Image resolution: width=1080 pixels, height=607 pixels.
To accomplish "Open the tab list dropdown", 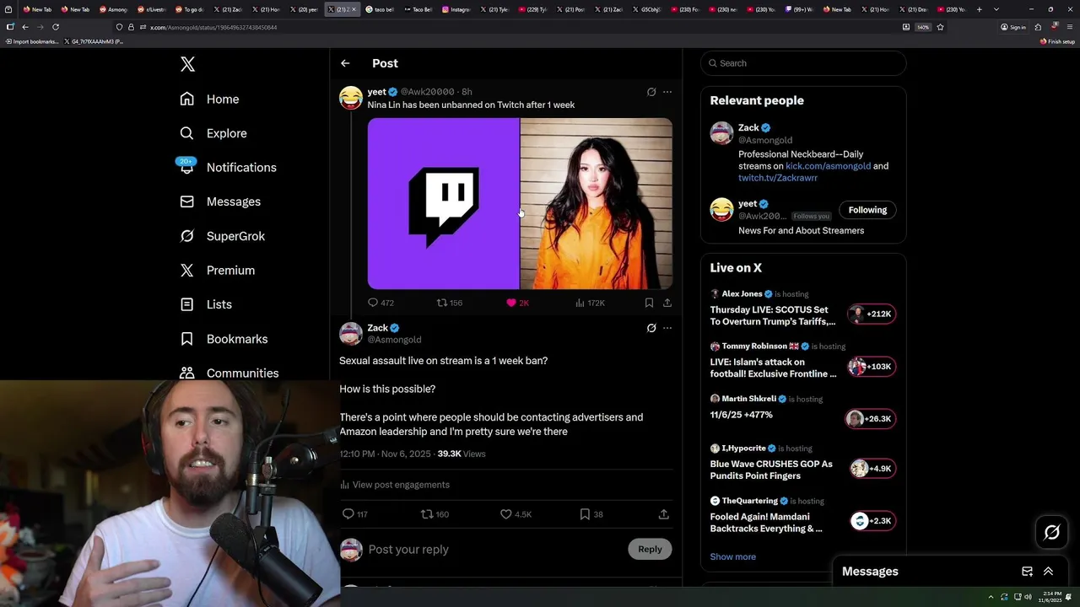I will [x=996, y=9].
